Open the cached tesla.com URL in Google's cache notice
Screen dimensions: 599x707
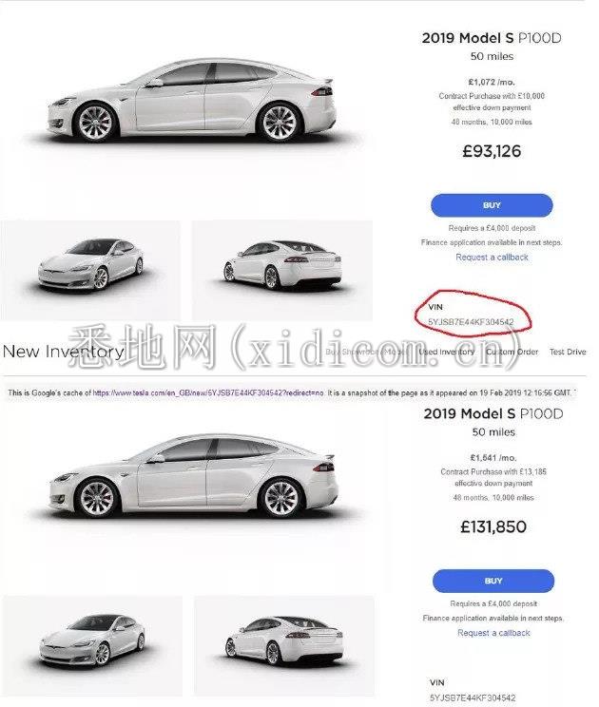[208, 392]
